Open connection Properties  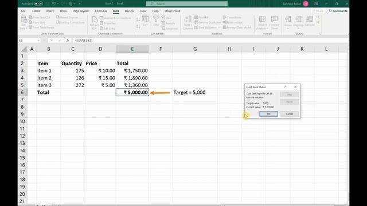pos(108,23)
